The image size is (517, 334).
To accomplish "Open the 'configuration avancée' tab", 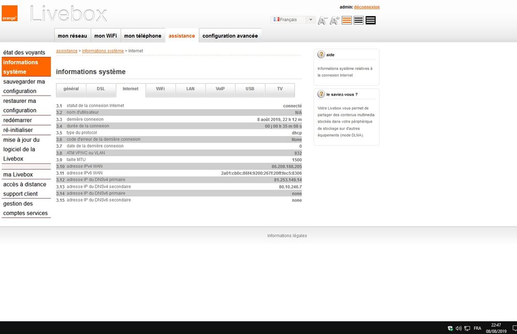I will click(230, 36).
